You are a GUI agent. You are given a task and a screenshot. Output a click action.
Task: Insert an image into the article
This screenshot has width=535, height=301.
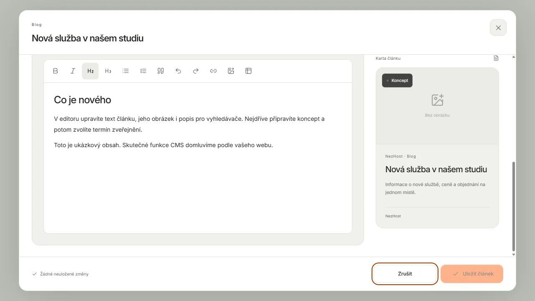[231, 71]
